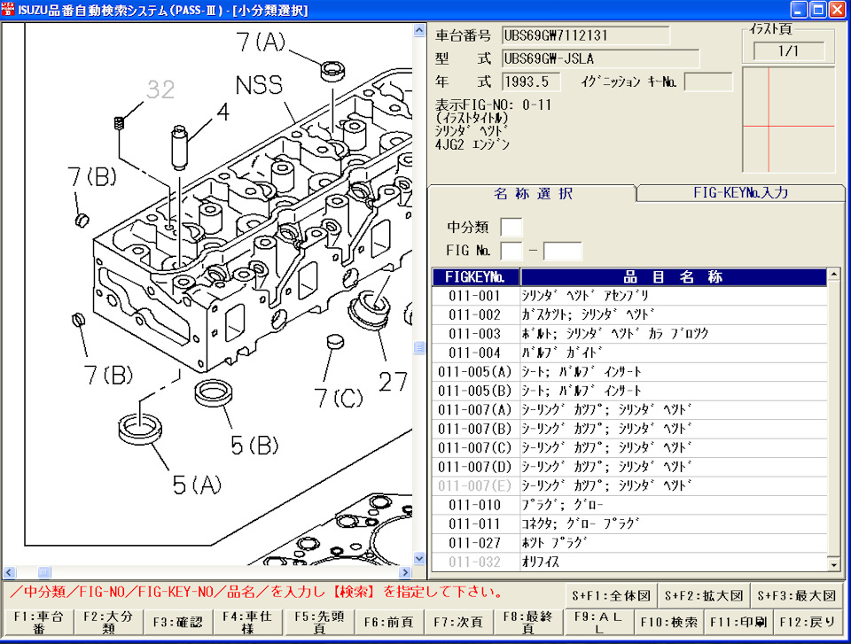Screen dimensions: 851x644
Task: Click the illustration overview crosshair thumbnail
Action: coord(789,120)
